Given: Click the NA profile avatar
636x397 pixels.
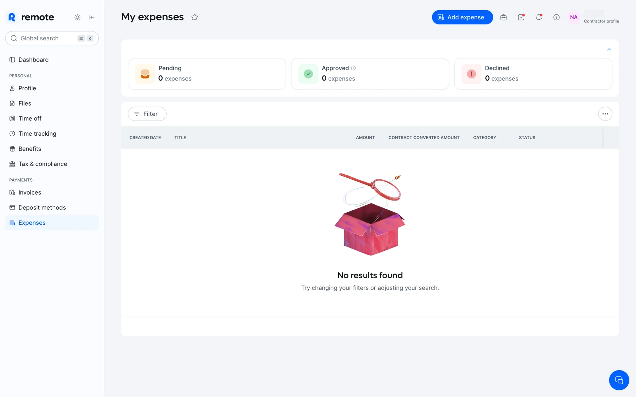Looking at the screenshot, I should click(x=574, y=17).
